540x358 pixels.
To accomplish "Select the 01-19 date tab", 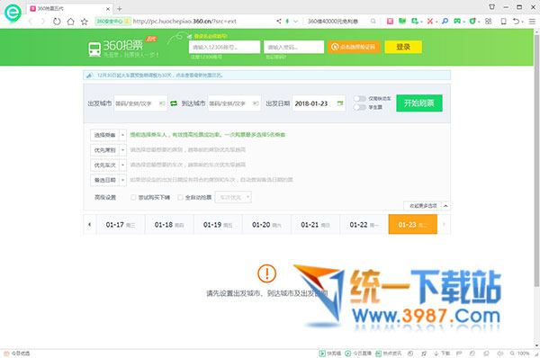I will click(218, 225).
